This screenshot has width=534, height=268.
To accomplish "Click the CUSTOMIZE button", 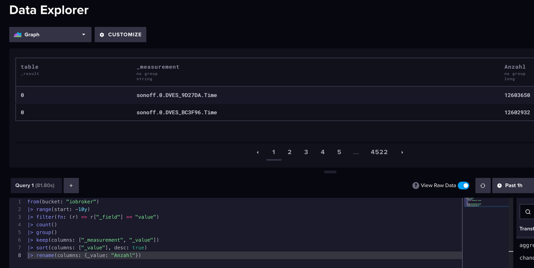I will [x=120, y=35].
